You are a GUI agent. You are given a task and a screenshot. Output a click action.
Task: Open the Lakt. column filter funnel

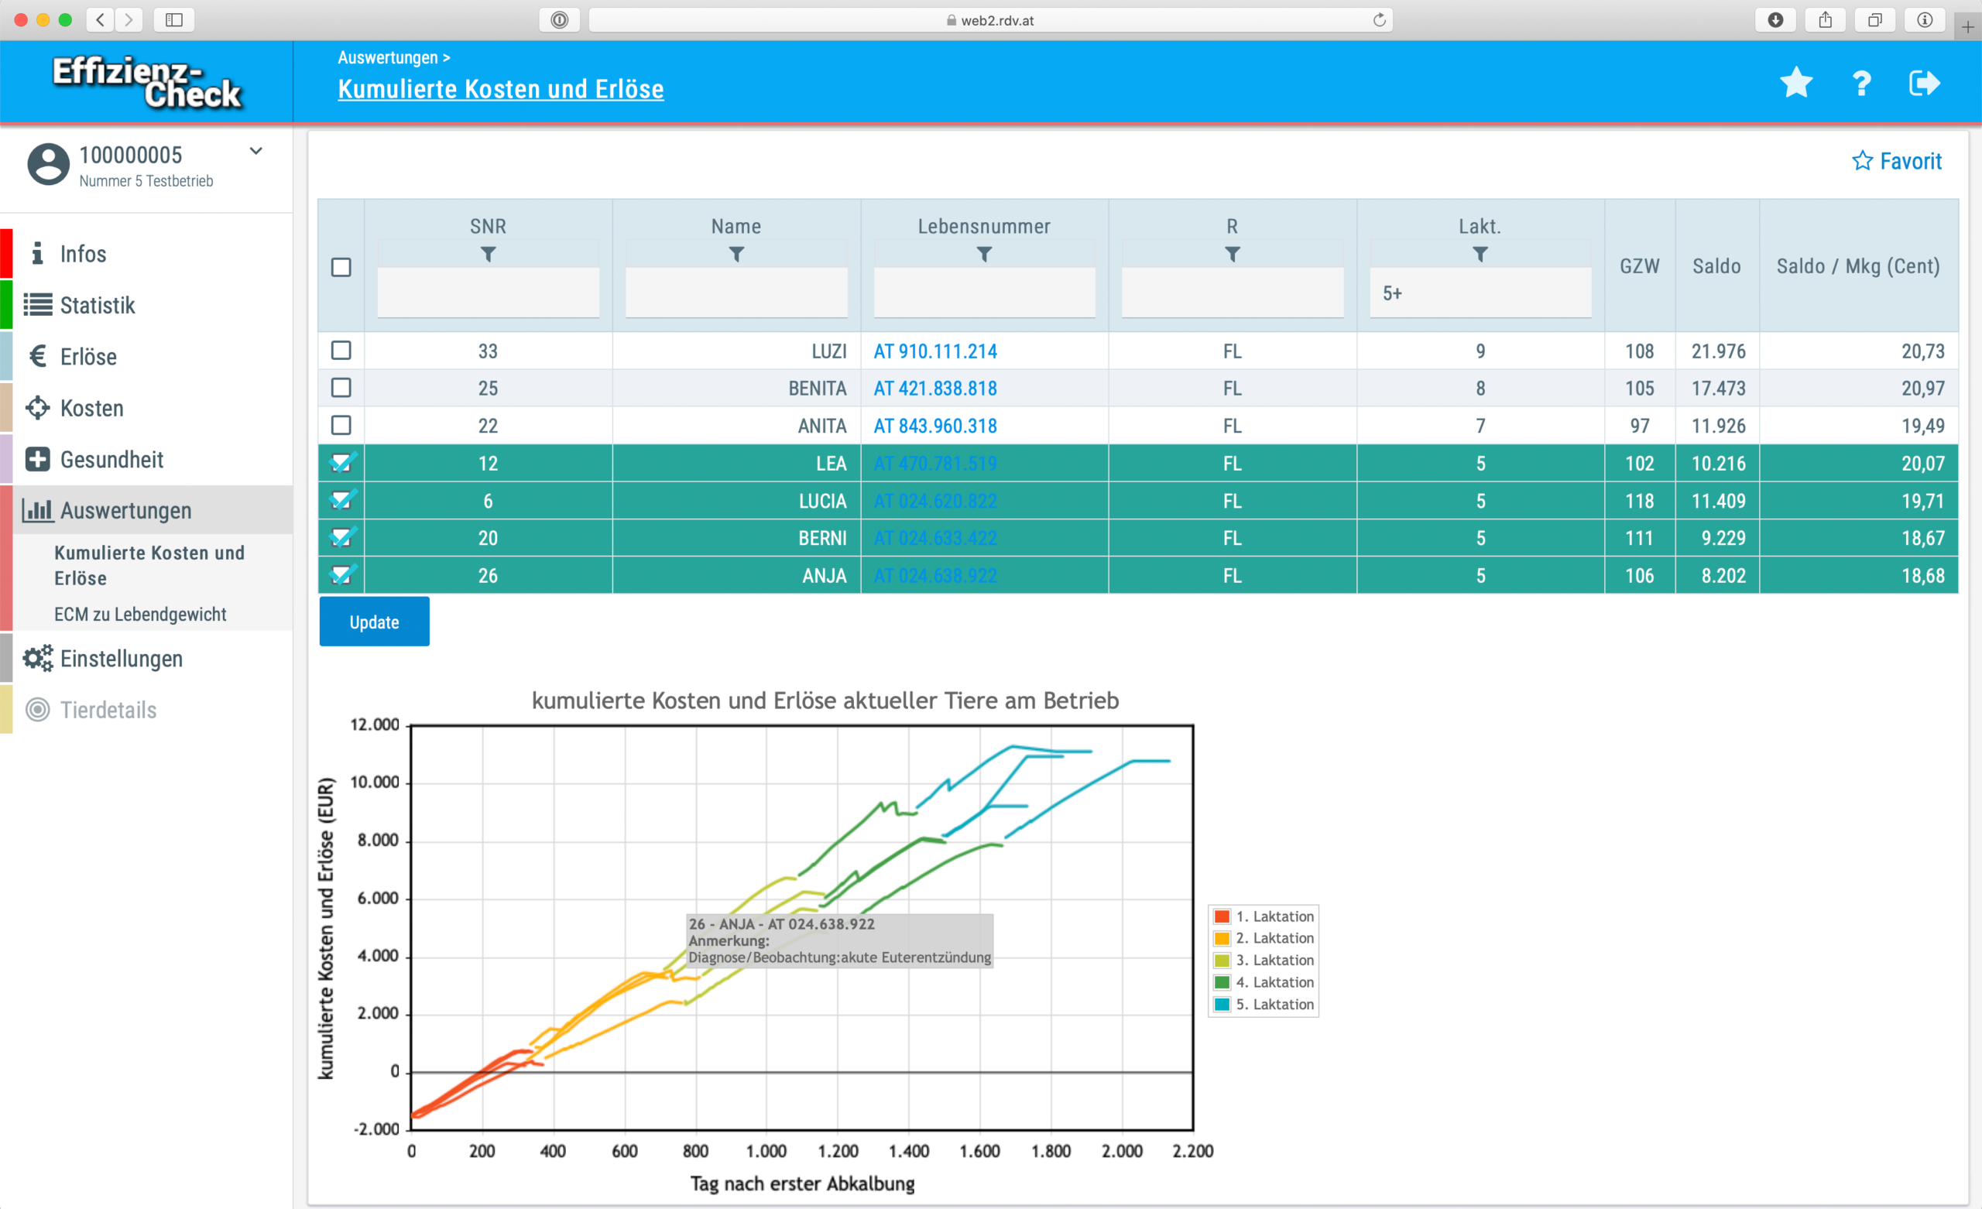coord(1480,254)
